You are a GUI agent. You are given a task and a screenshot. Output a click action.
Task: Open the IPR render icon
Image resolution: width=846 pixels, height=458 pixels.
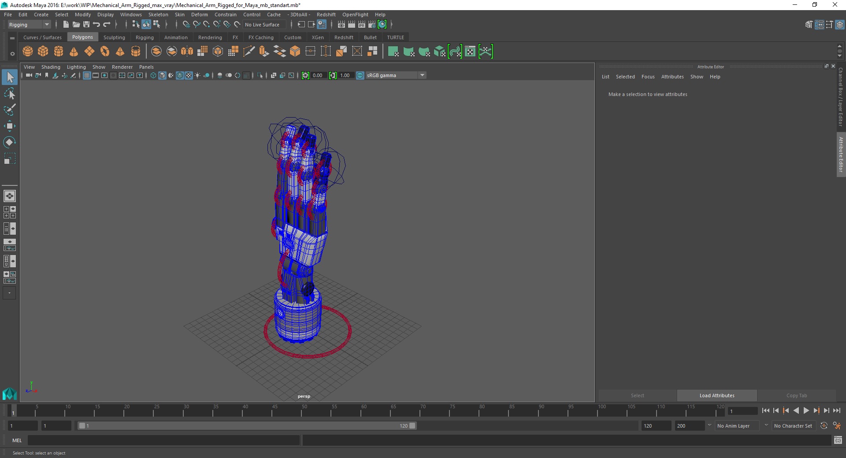362,25
